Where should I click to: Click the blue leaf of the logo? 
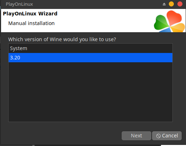(x=166, y=30)
